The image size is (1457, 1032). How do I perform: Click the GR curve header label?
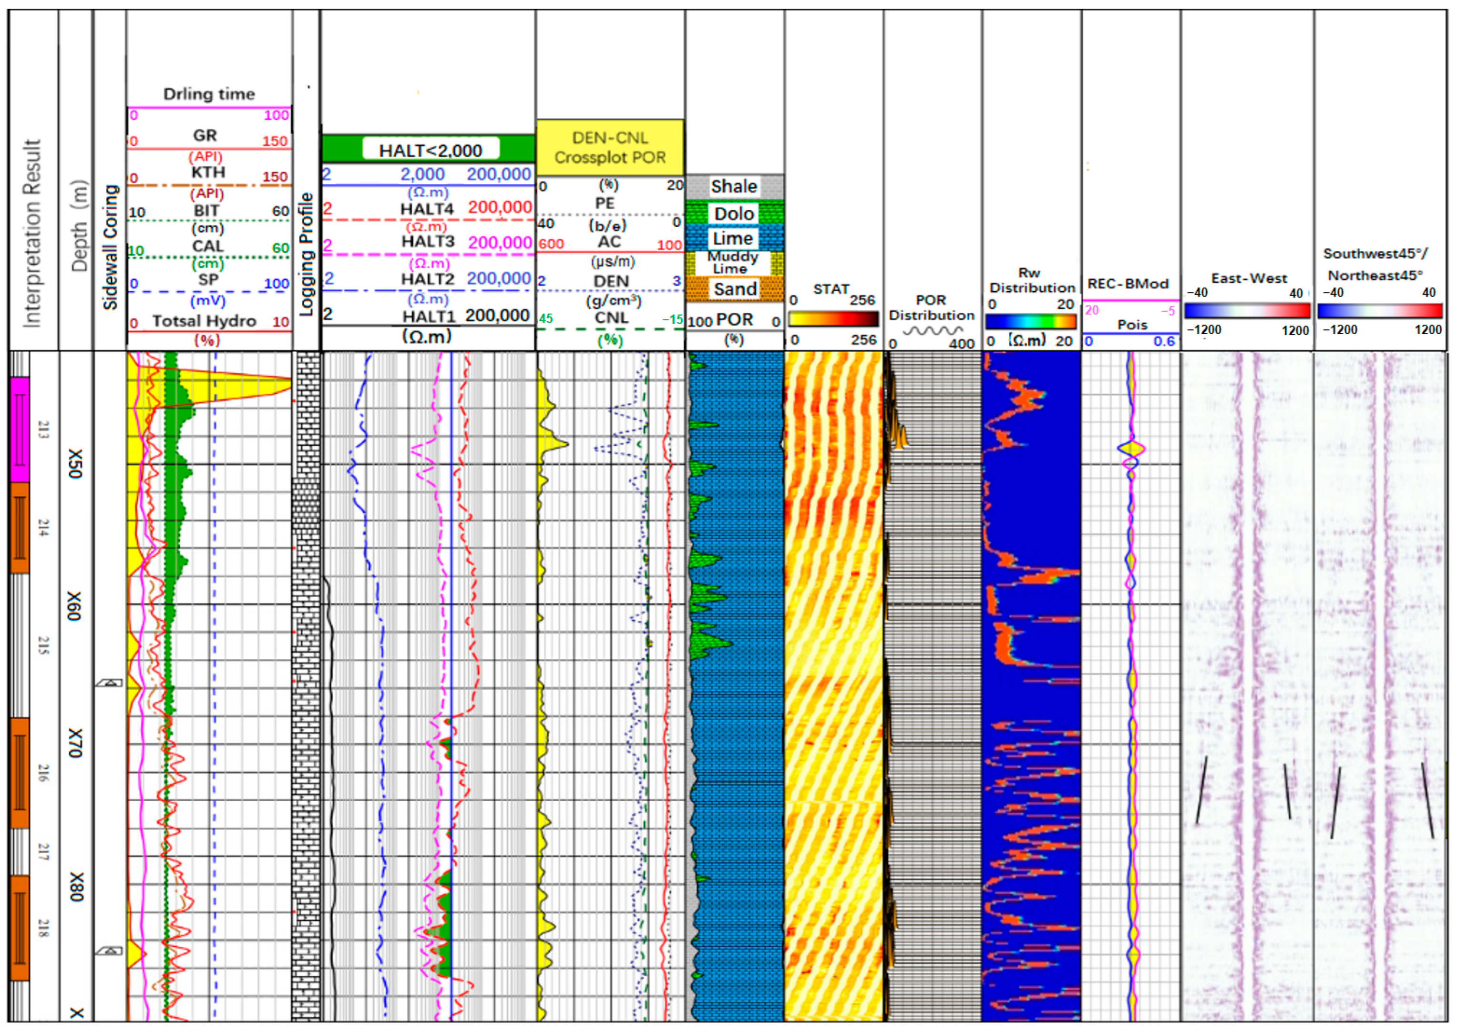click(205, 135)
